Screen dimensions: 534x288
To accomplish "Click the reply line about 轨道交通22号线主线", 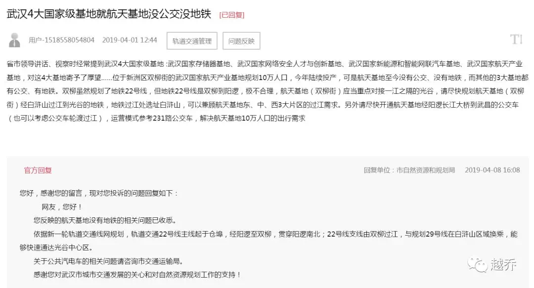I will [275, 234].
